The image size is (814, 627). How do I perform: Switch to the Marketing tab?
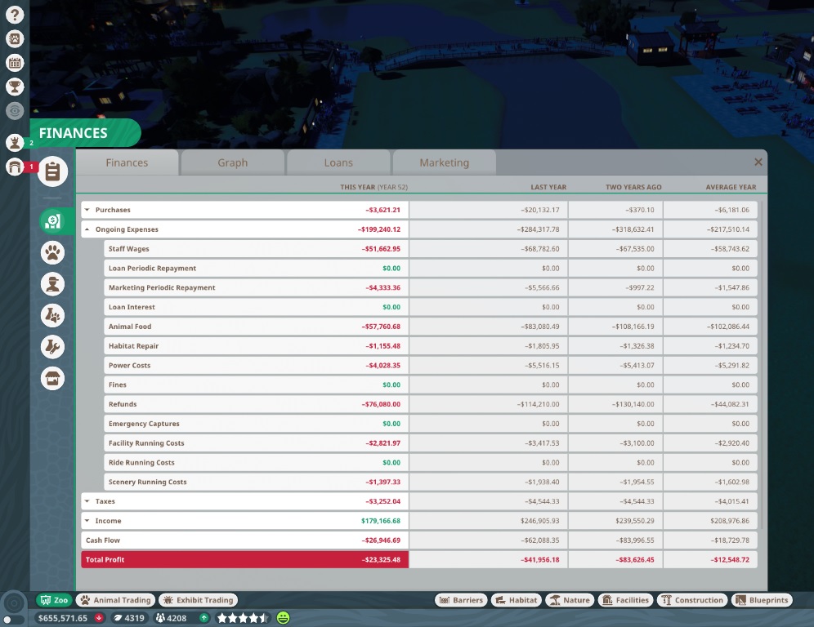click(445, 162)
